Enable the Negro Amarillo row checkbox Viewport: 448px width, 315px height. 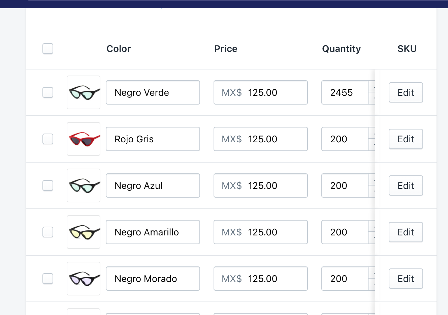(48, 232)
